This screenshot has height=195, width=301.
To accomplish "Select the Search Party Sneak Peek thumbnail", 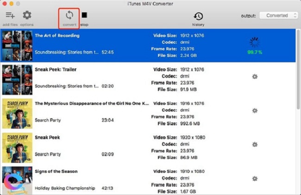I will coord(17,148).
